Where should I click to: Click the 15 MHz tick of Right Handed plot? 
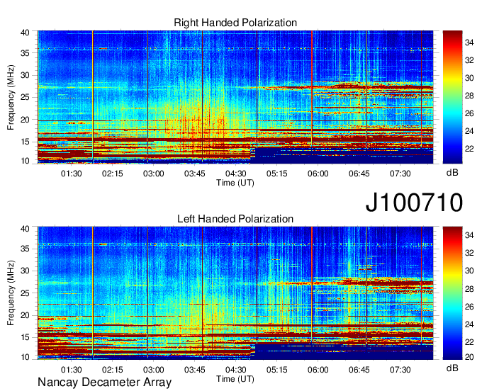(25, 142)
